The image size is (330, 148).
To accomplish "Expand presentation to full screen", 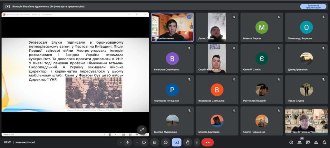I will (141, 129).
